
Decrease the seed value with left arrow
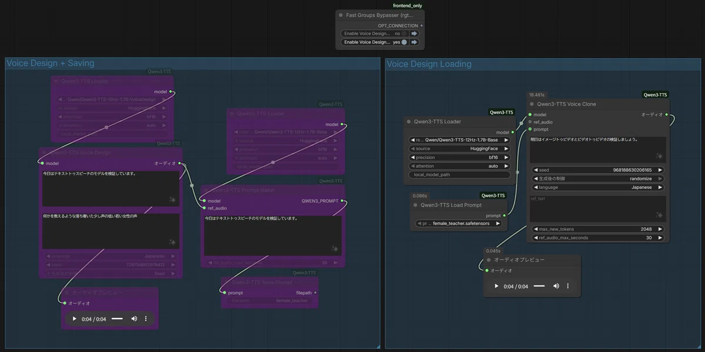coord(535,170)
